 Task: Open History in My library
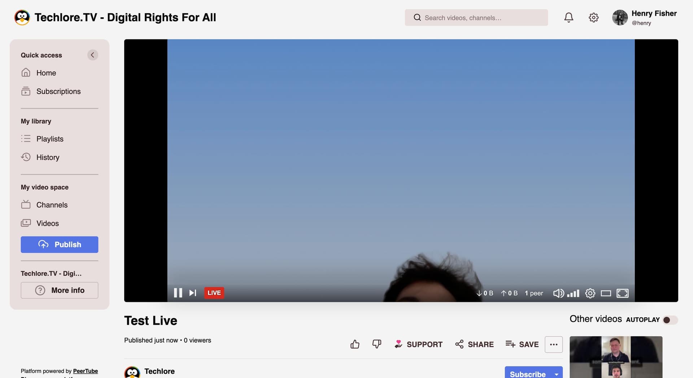40,157
